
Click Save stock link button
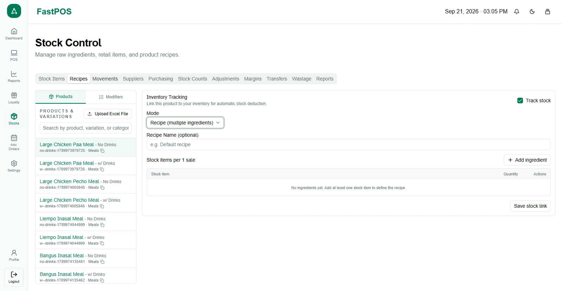coord(530,206)
